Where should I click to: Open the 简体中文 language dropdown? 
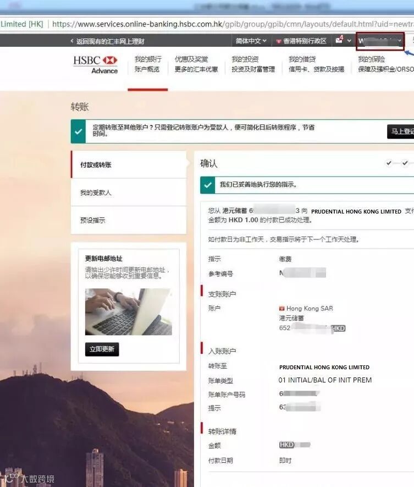pyautogui.click(x=251, y=41)
